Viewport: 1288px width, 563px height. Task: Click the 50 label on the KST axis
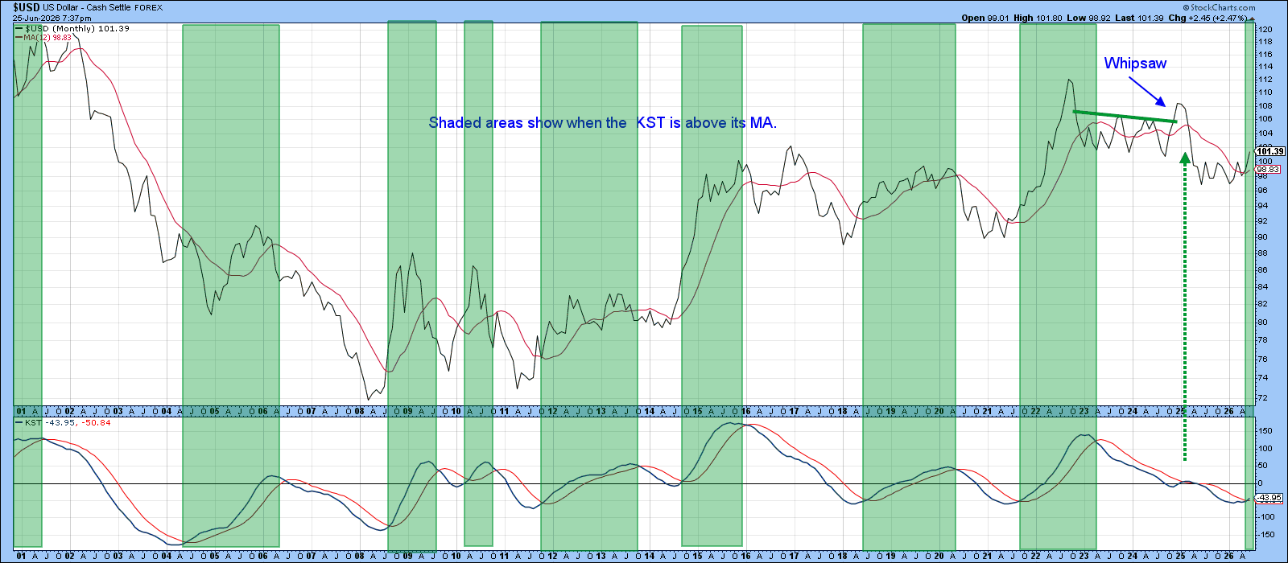click(1263, 466)
